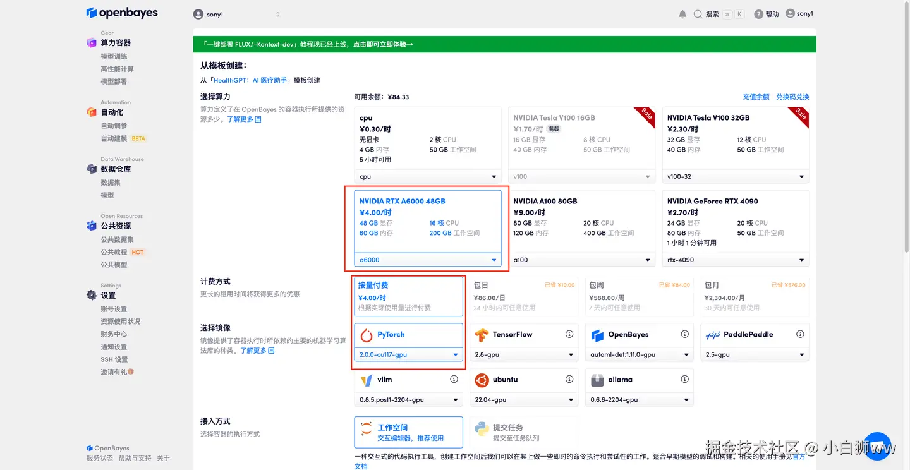Show info for vllm image
The width and height of the screenshot is (910, 470).
pos(454,380)
